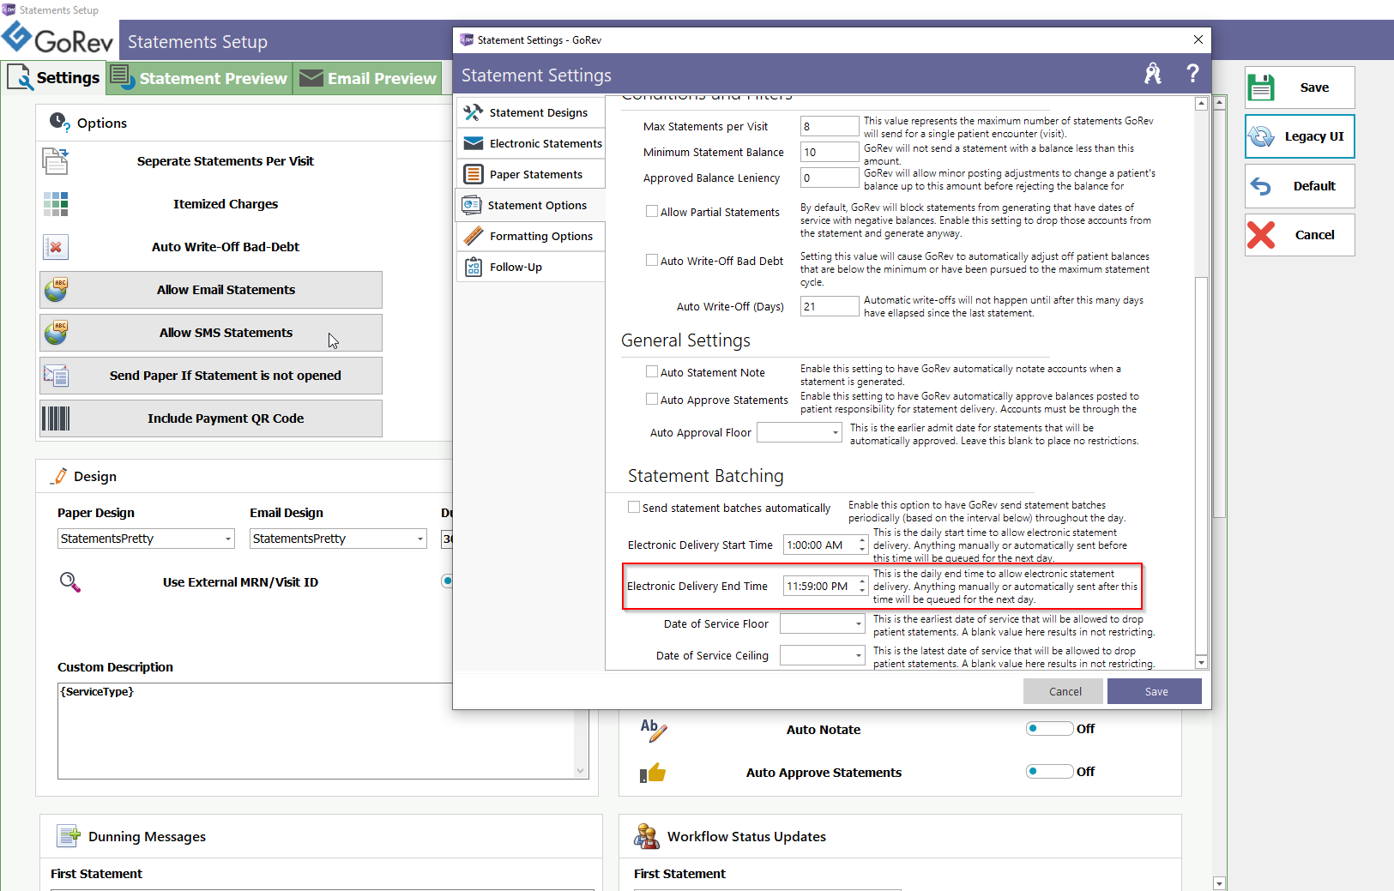Screen dimensions: 1394x891
Task: Increase the Electronic Delivery Start Time
Action: tap(862, 540)
